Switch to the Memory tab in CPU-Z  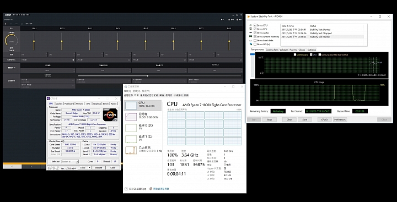pos(79,103)
